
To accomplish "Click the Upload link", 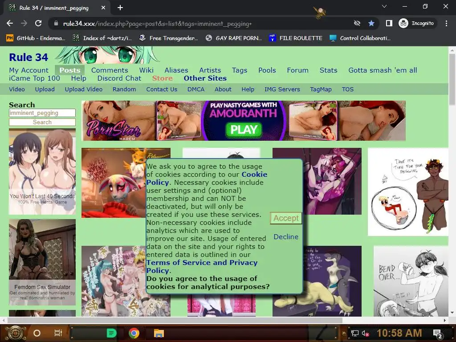I will [45, 89].
